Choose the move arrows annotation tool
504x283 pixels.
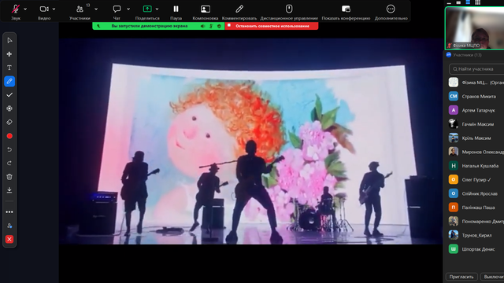point(9,54)
